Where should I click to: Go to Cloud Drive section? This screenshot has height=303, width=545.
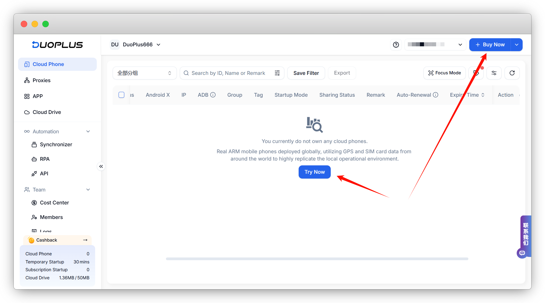point(47,112)
